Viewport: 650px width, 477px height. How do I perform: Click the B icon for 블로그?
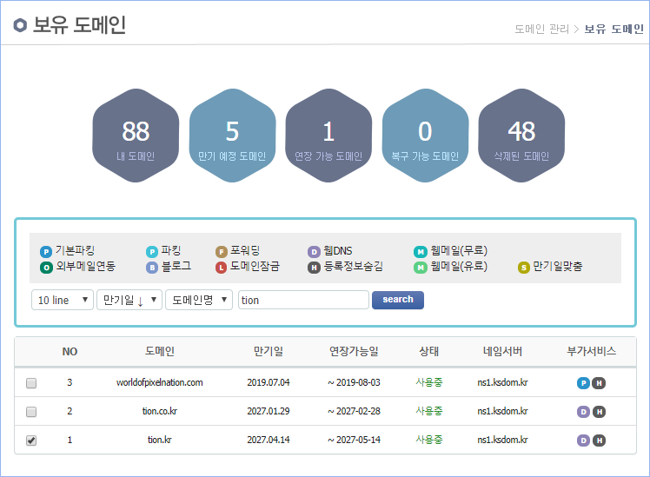click(x=152, y=268)
